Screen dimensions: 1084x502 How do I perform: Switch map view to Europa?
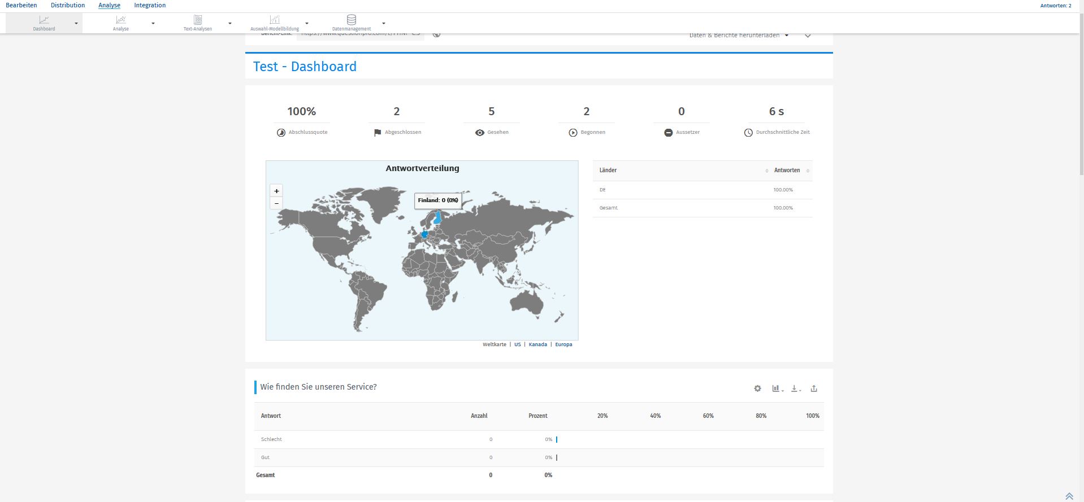coord(563,344)
